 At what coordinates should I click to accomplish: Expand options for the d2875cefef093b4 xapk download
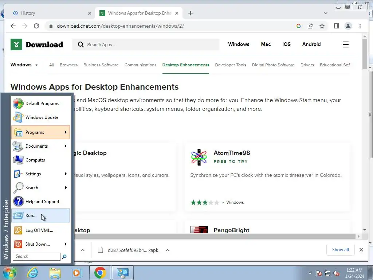click(x=168, y=250)
